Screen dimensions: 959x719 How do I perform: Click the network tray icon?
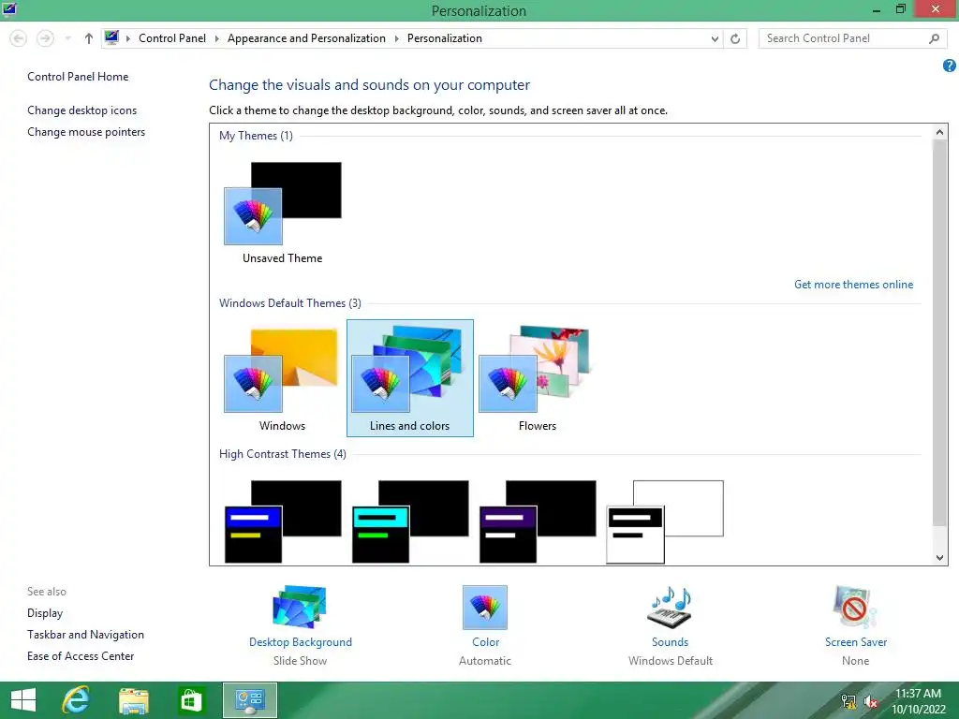tap(848, 701)
